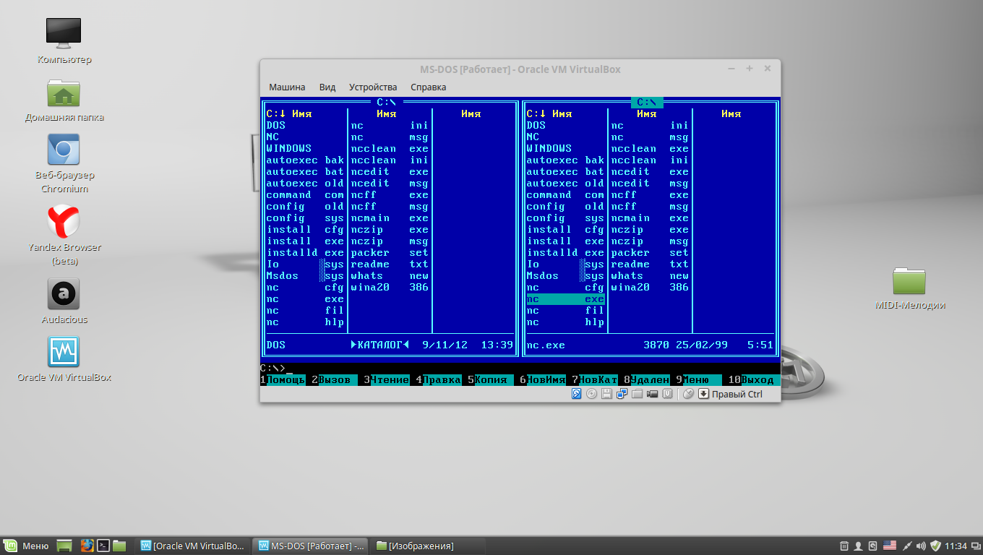Viewport: 983px width, 555px height.
Task: Click the C:\> command prompt line
Action: pos(520,368)
